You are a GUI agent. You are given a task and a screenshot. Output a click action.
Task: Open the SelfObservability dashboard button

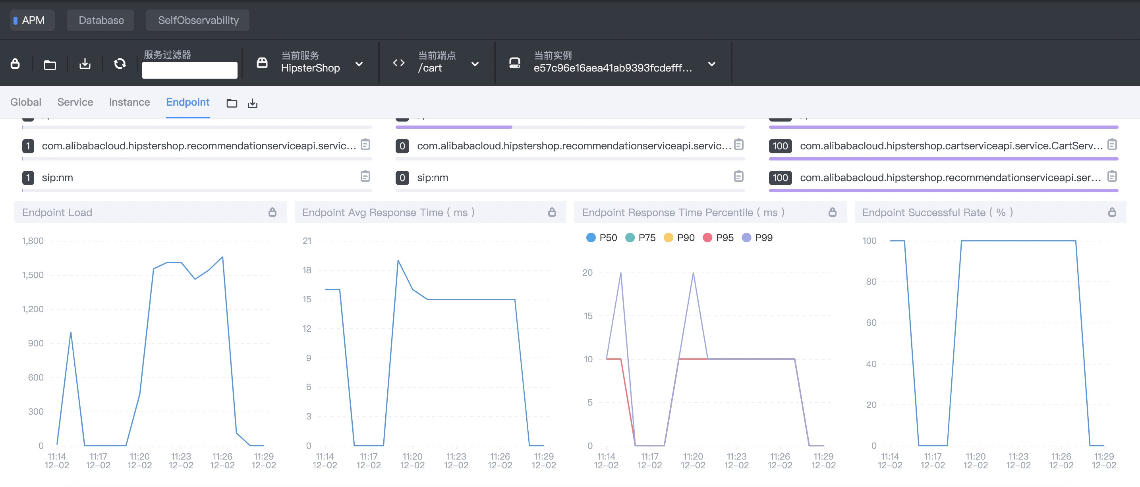click(x=198, y=20)
